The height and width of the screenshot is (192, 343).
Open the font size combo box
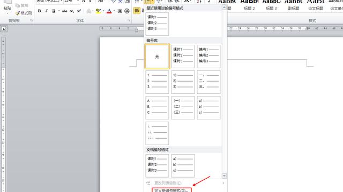click(x=72, y=2)
